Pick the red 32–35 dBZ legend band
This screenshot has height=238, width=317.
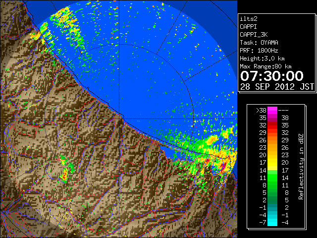(x=272, y=125)
